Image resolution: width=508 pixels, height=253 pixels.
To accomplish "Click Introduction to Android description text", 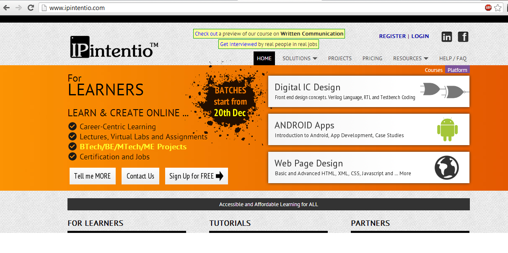I will click(340, 135).
